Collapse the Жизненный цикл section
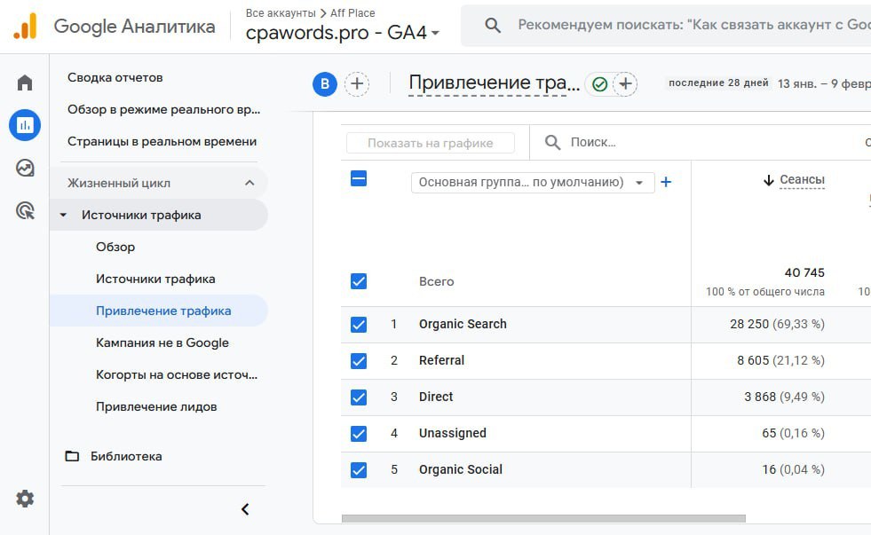Image resolution: width=871 pixels, height=535 pixels. point(249,183)
